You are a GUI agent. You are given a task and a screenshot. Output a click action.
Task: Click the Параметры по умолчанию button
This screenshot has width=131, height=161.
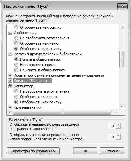coord(33,151)
